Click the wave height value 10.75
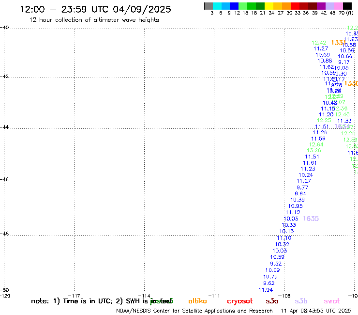 270,277
